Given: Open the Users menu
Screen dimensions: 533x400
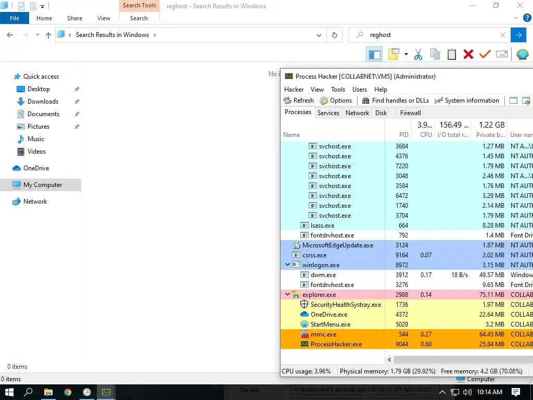Looking at the screenshot, I should (x=359, y=90).
